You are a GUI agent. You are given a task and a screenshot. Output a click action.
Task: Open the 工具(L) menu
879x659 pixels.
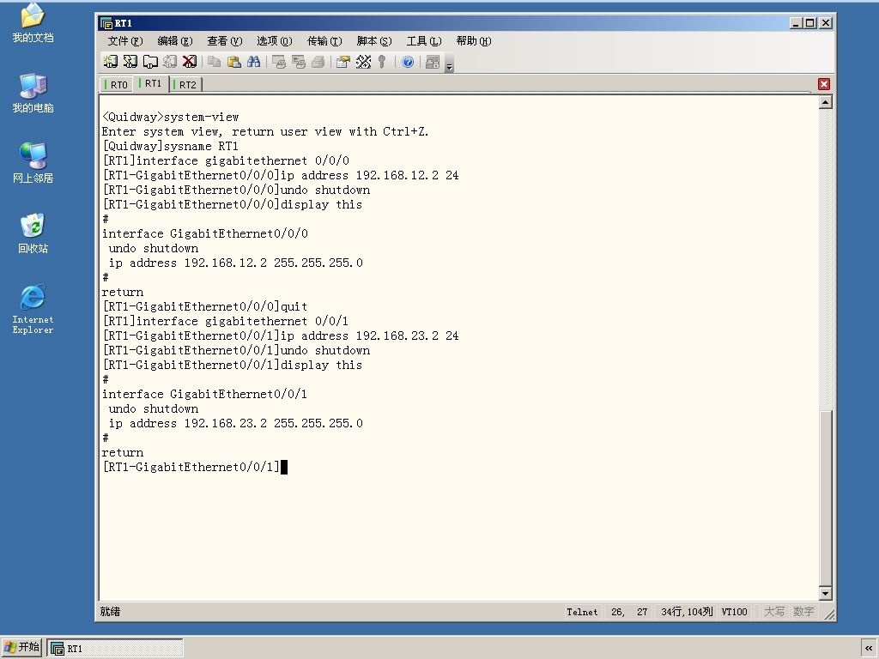[x=424, y=41]
